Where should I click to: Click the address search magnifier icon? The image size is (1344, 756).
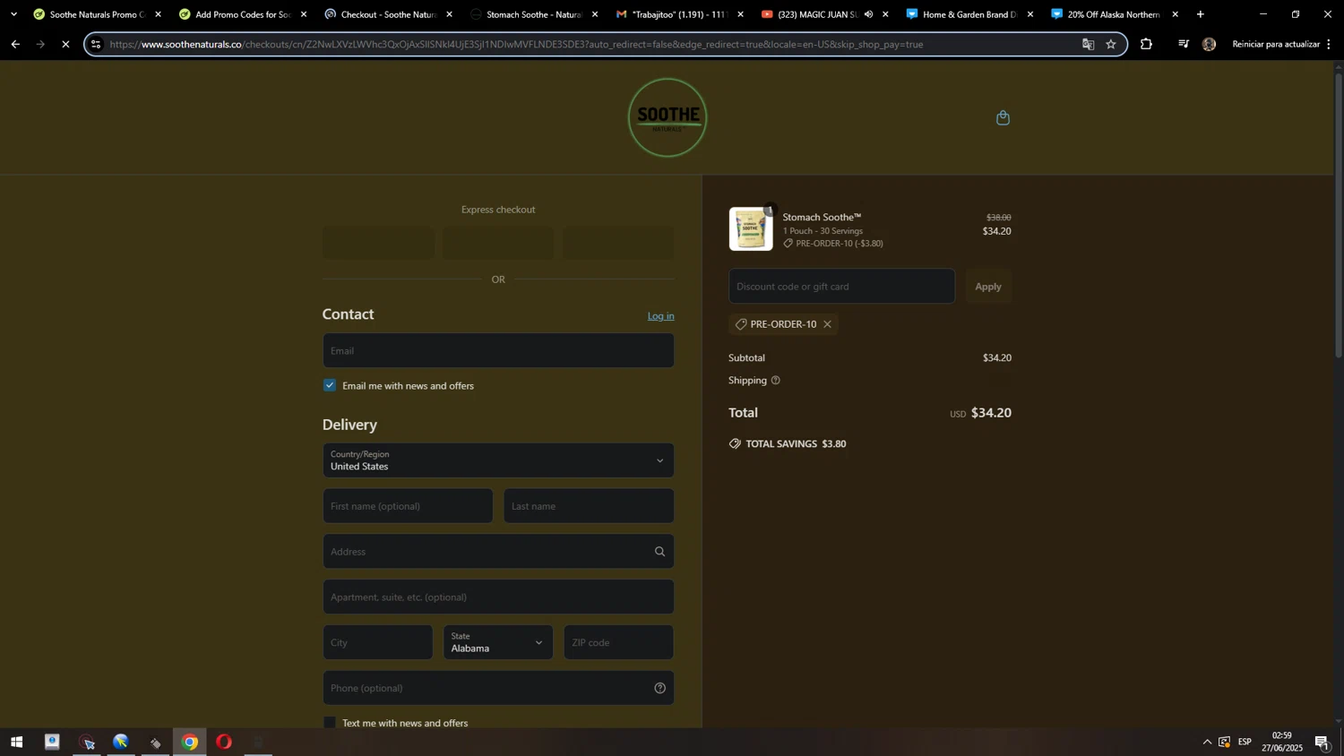click(x=659, y=552)
